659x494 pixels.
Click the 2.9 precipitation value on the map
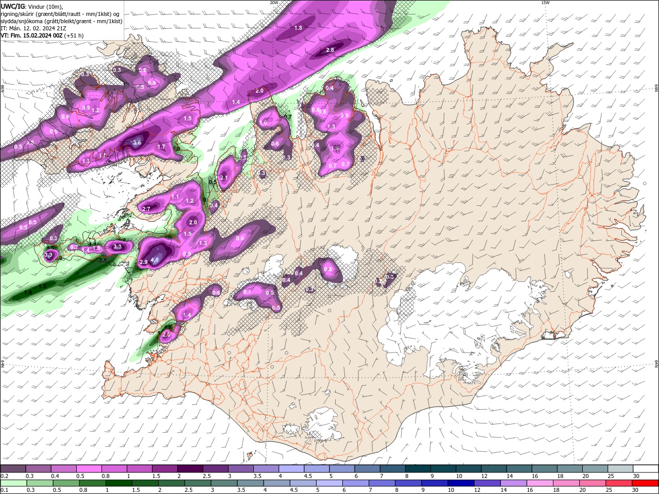(144, 262)
